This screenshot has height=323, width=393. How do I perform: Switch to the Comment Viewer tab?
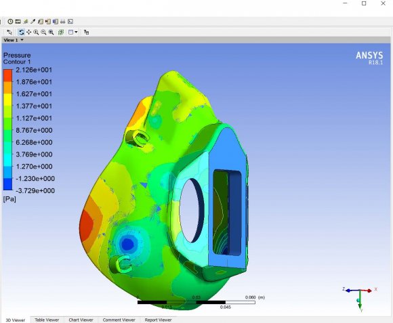[119, 320]
